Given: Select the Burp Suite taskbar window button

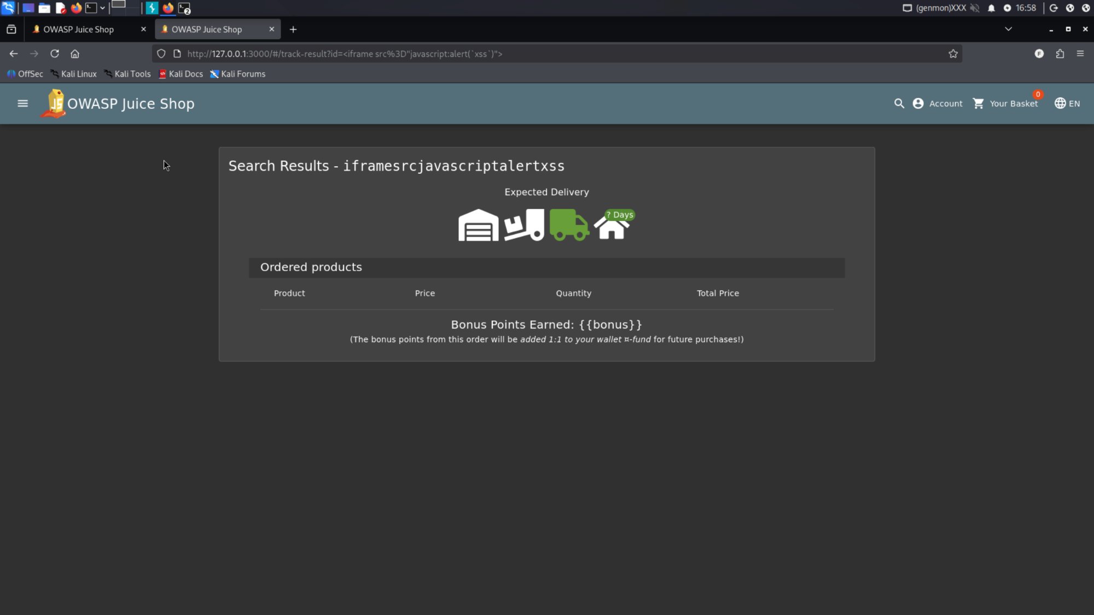Looking at the screenshot, I should click(x=152, y=8).
